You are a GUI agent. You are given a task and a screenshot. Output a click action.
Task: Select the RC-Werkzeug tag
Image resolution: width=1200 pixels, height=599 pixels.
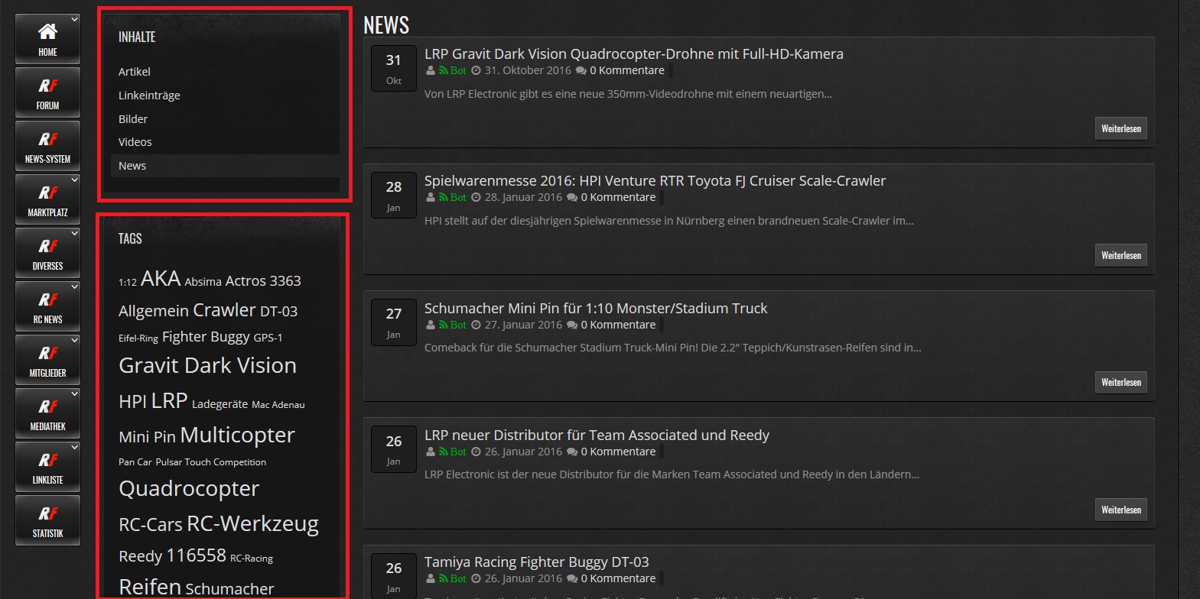(x=252, y=524)
